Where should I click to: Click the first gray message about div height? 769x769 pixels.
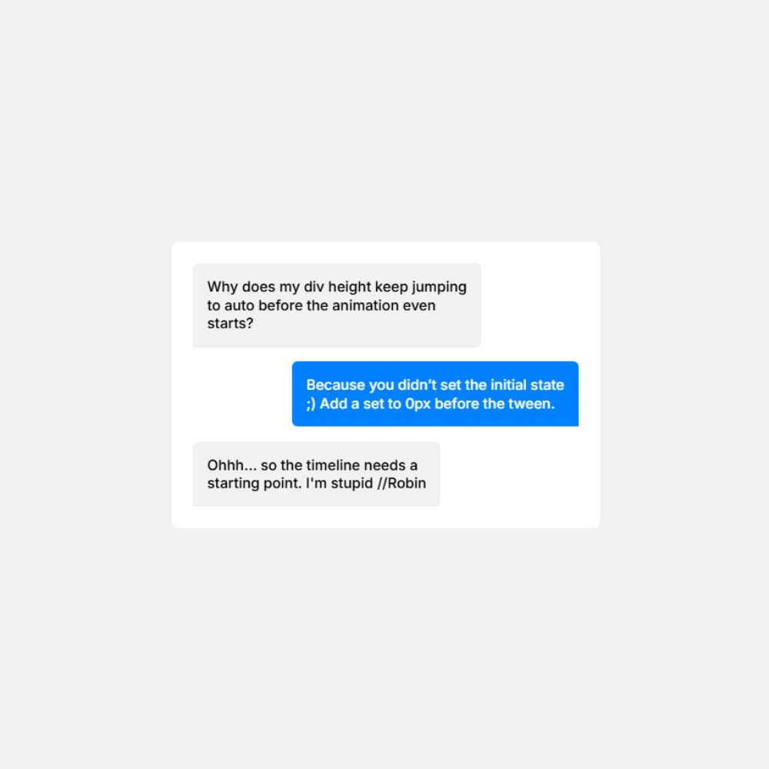tap(337, 305)
